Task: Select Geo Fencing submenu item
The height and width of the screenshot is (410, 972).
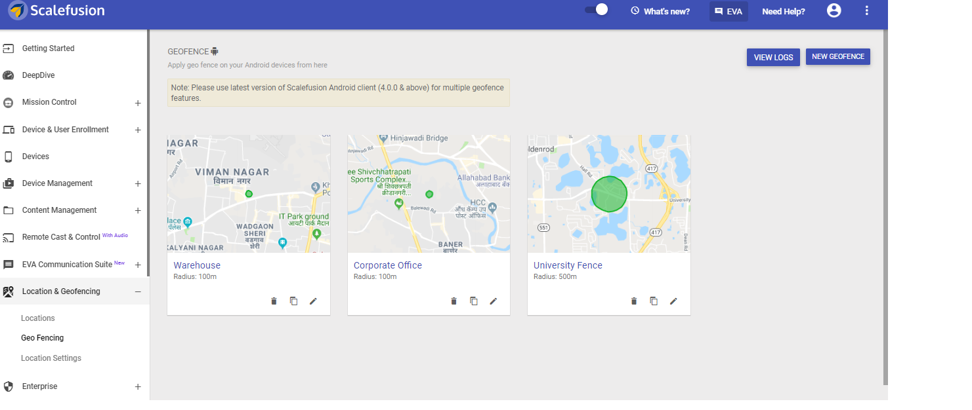Action: (x=43, y=338)
